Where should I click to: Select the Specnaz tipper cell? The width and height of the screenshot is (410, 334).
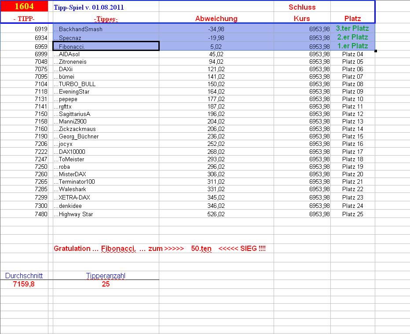[106, 38]
